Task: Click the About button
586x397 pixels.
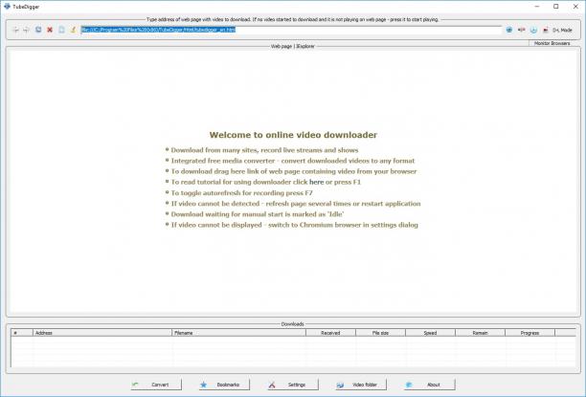Action: click(429, 385)
